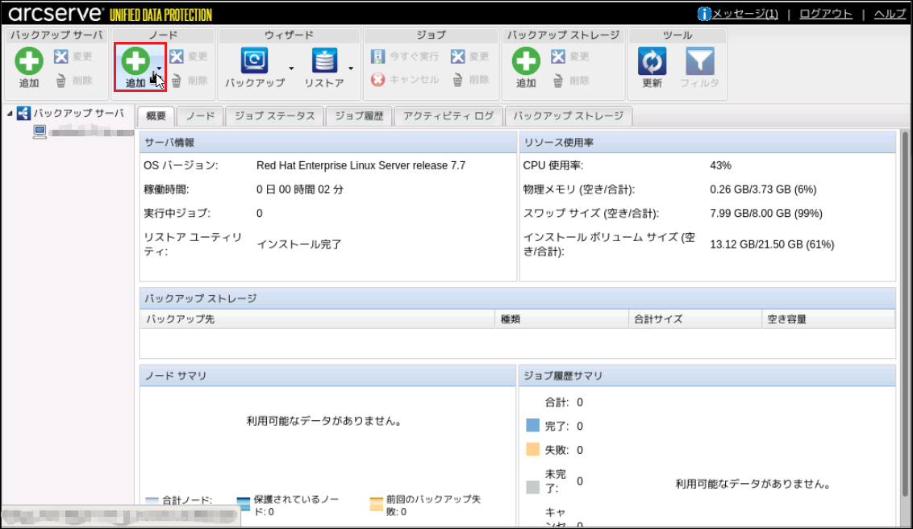
Task: Expand the Backup wizard dropdown arrow
Action: point(292,69)
